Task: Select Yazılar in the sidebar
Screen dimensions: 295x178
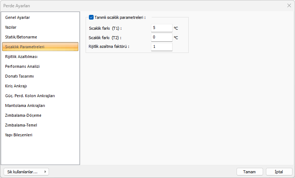Action: (x=11, y=27)
